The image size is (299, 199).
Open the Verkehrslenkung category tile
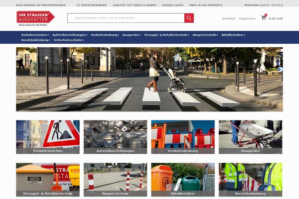pos(183,137)
